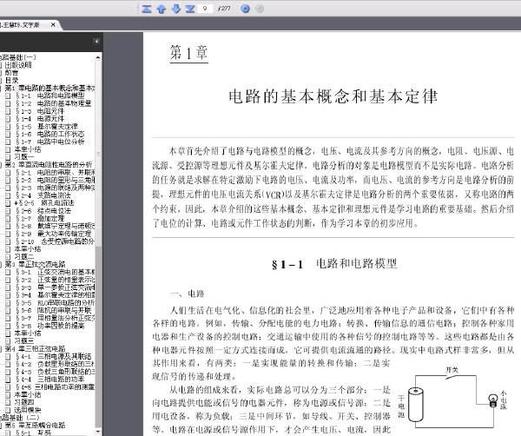Open the 习题四 bookmark
This screenshot has height=436, width=521.
24,402
